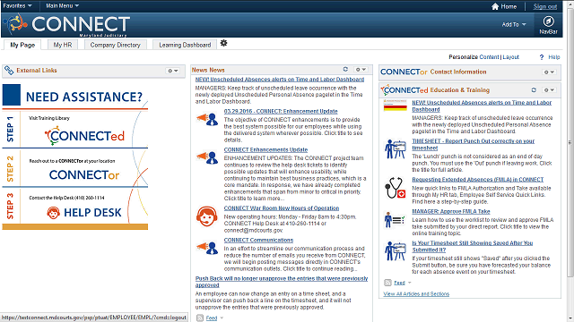
Task: Click the News pagelet RSS feed icon
Action: (x=199, y=318)
